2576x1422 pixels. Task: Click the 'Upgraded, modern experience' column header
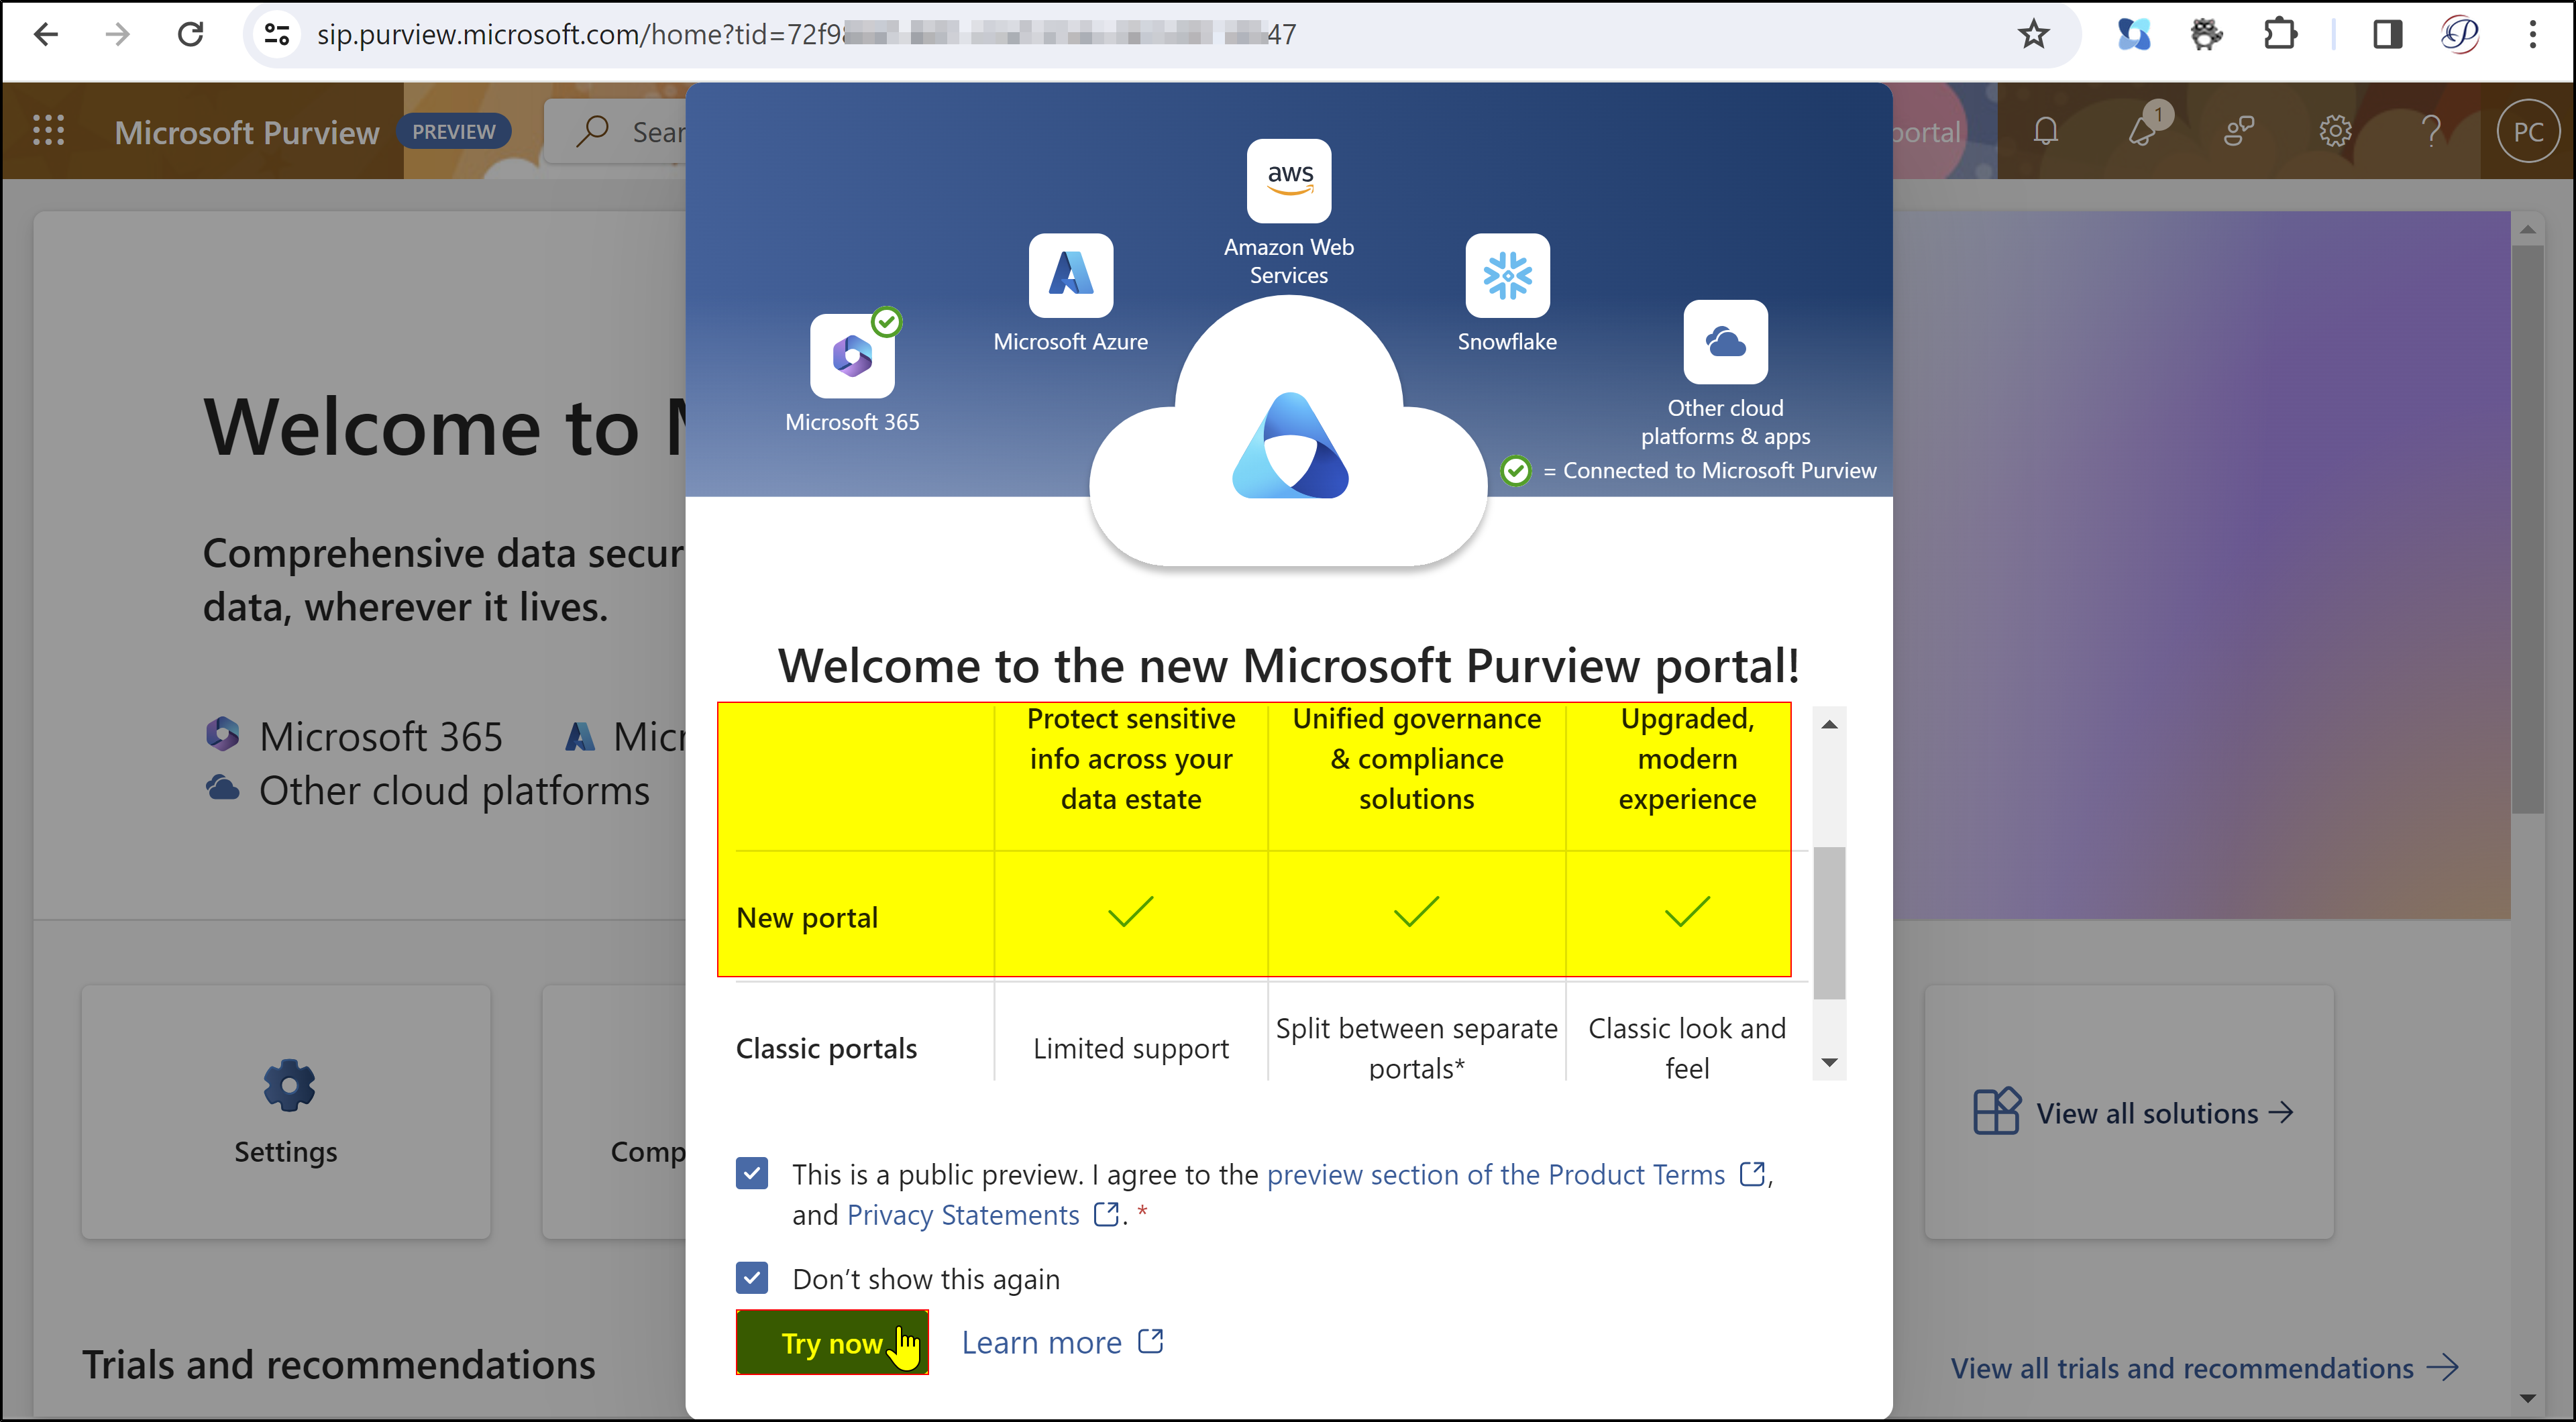click(x=1687, y=758)
